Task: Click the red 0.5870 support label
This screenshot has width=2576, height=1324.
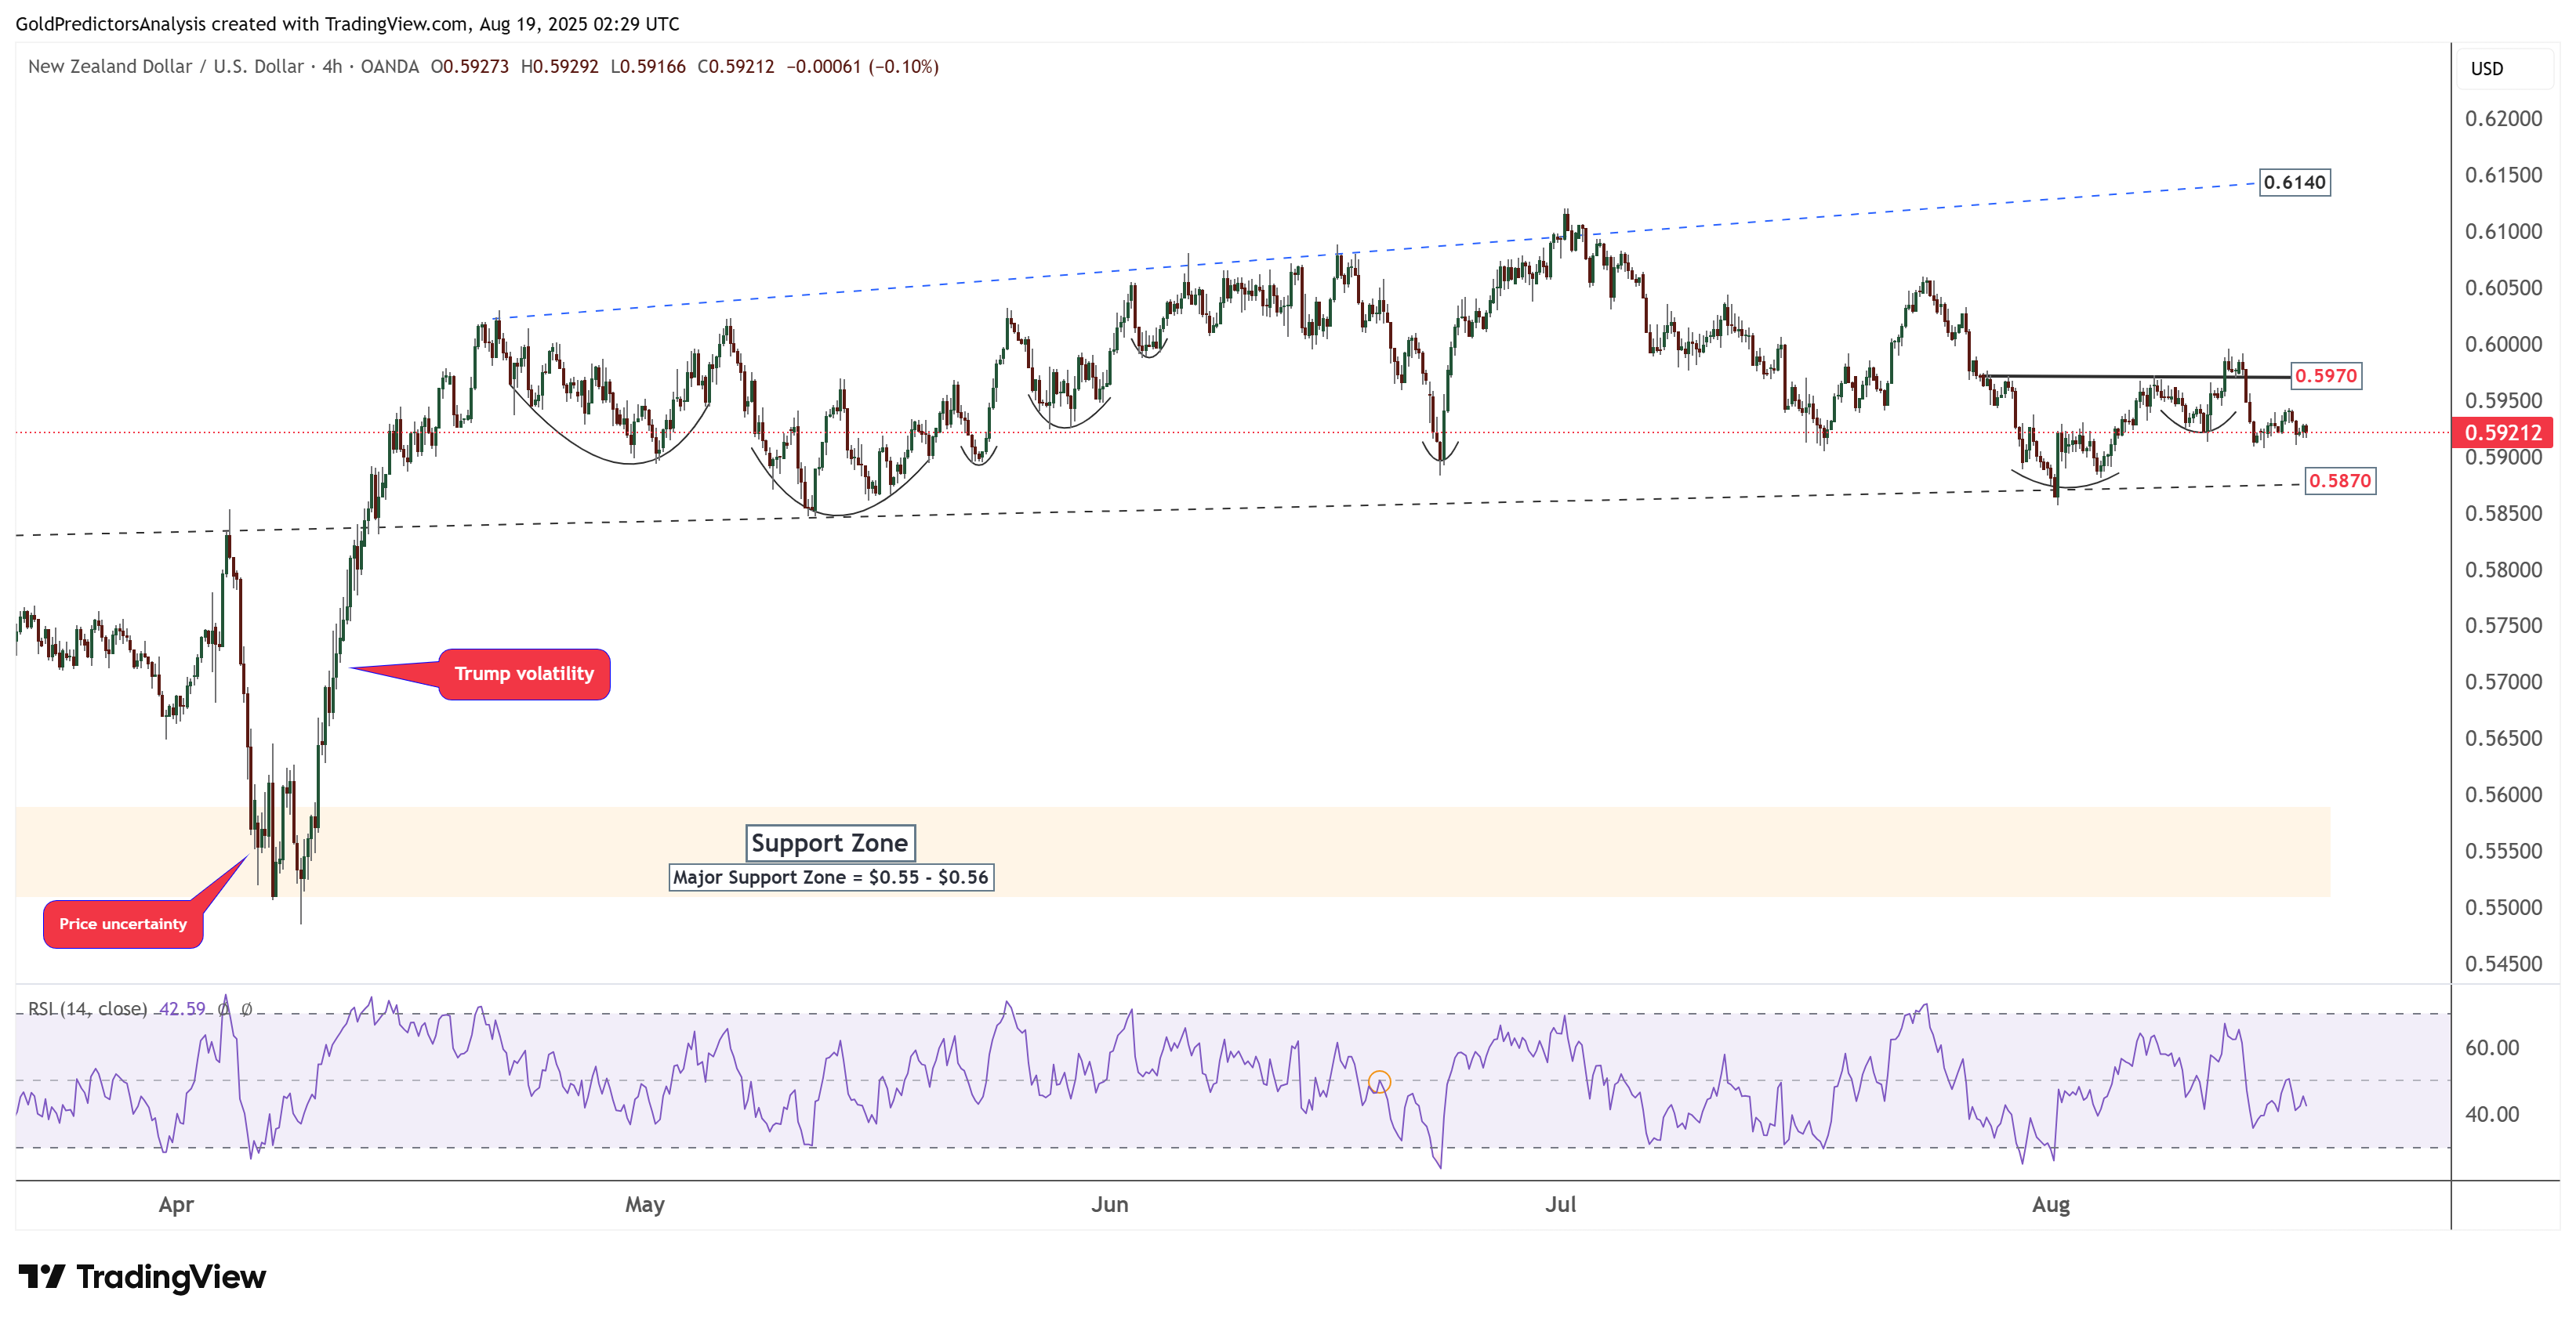Action: (x=2339, y=481)
